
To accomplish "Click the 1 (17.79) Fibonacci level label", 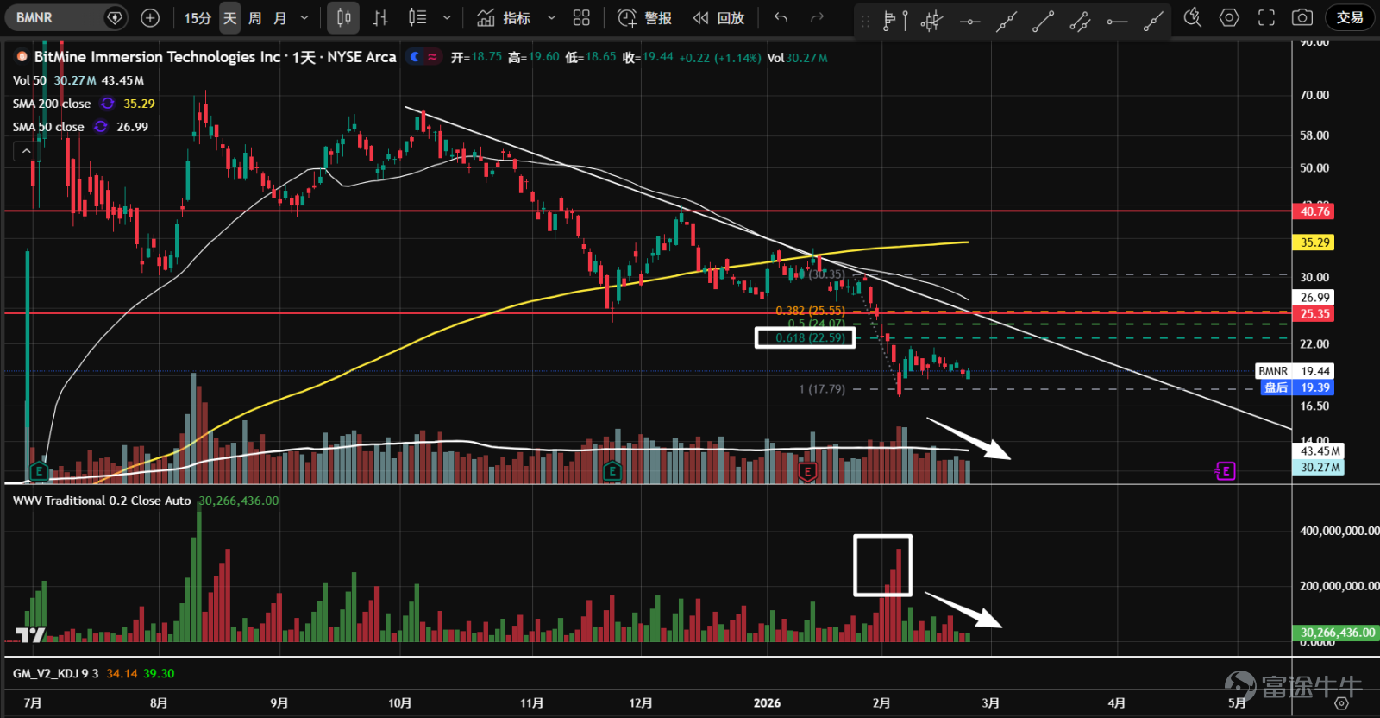I will click(x=822, y=389).
